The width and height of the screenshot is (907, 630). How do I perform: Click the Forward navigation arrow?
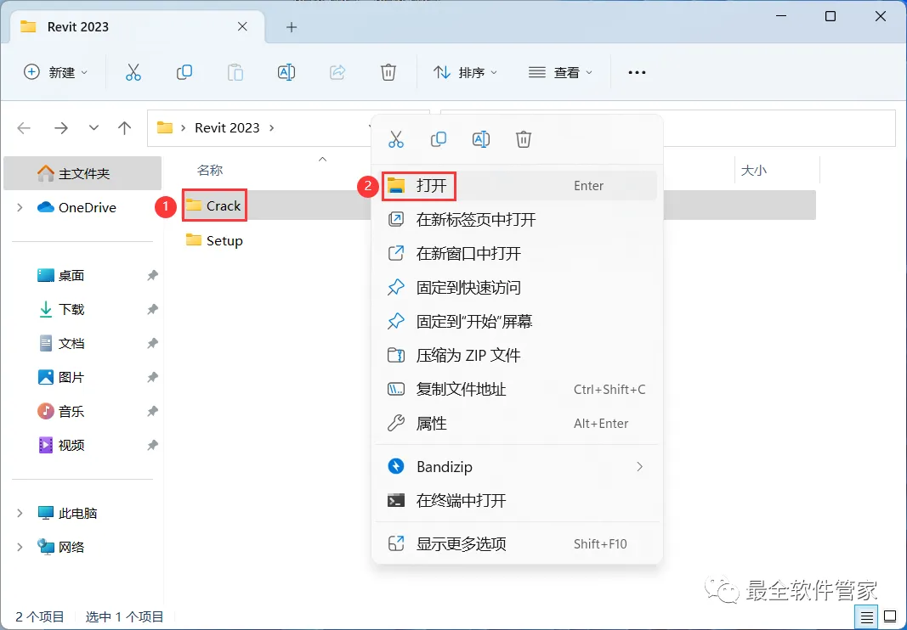pyautogui.click(x=60, y=127)
